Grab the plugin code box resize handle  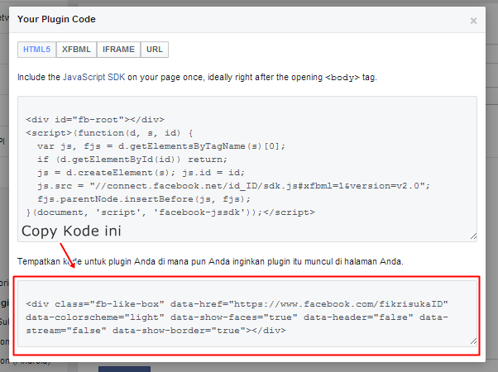point(473,341)
